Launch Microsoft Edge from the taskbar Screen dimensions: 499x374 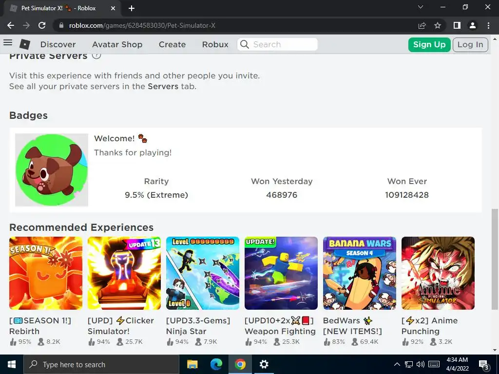216,364
